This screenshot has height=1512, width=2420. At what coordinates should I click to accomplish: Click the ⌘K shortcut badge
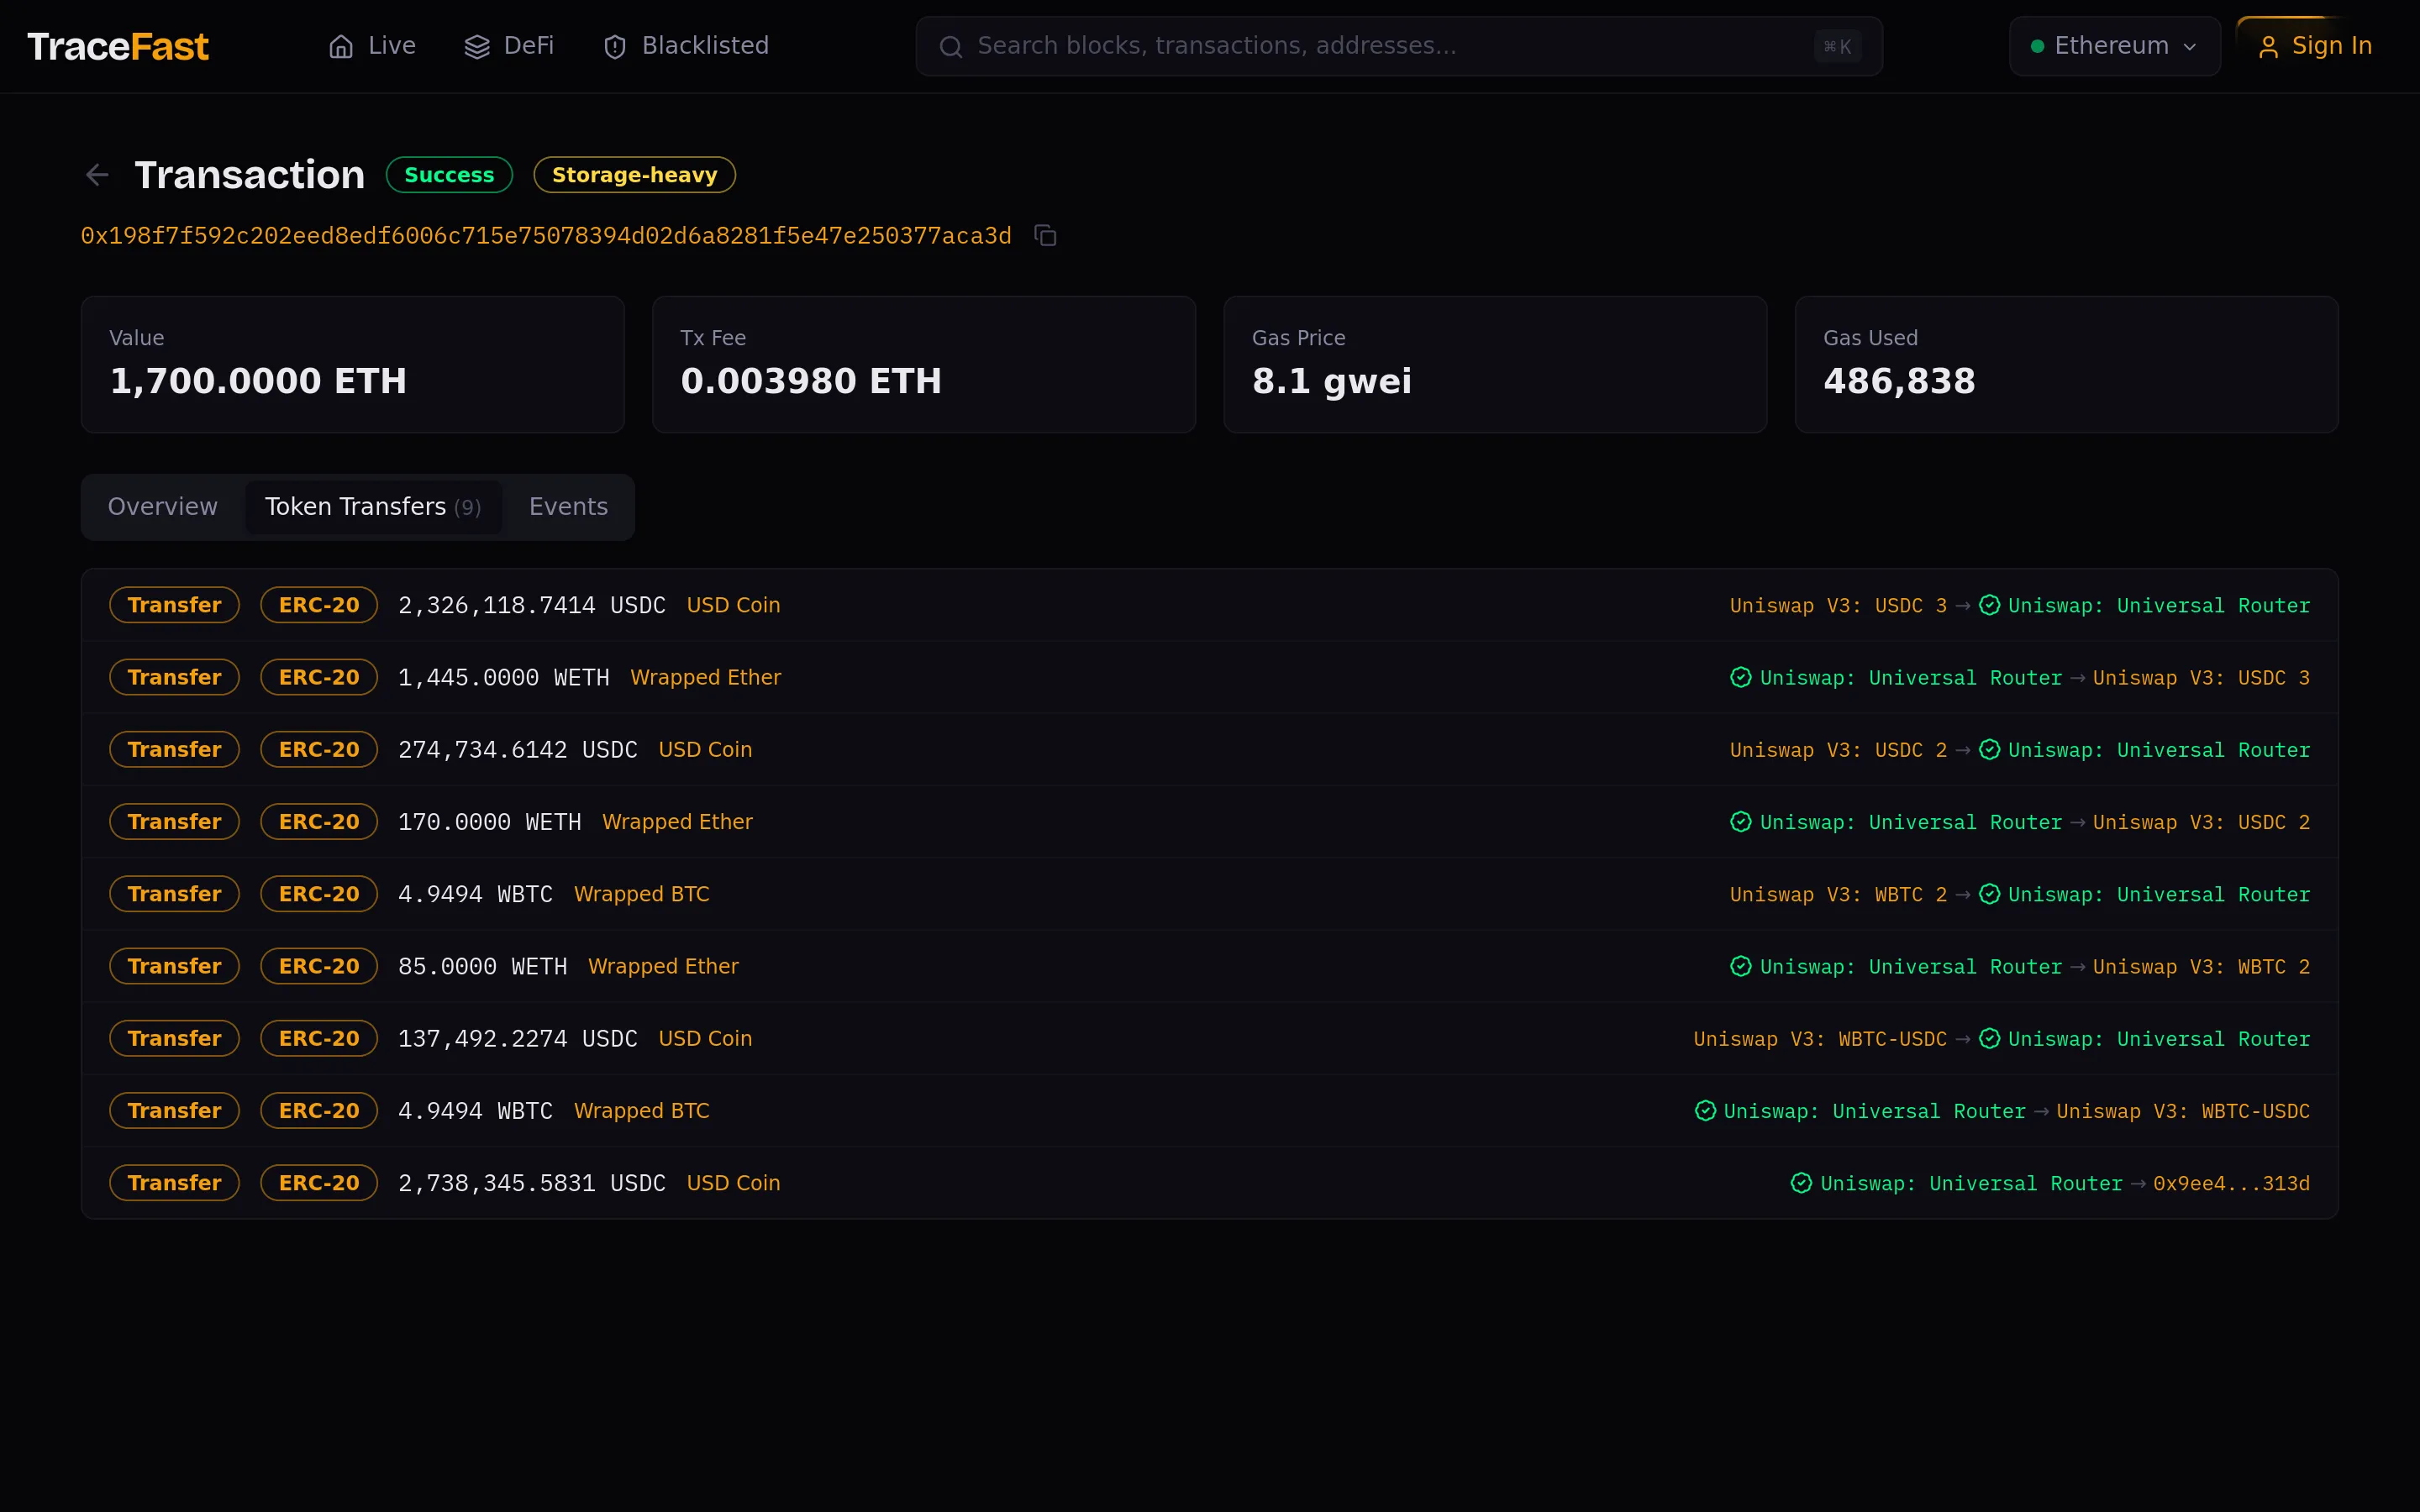click(1837, 46)
